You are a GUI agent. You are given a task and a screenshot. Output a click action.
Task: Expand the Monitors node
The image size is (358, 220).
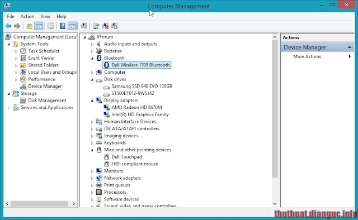[92, 171]
